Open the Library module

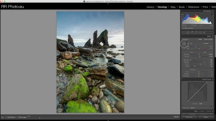150,7
